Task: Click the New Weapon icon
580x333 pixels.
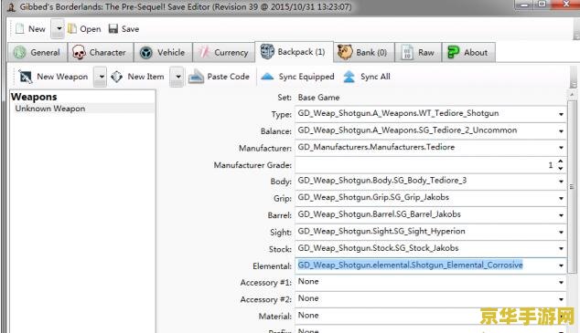Action: [x=26, y=77]
